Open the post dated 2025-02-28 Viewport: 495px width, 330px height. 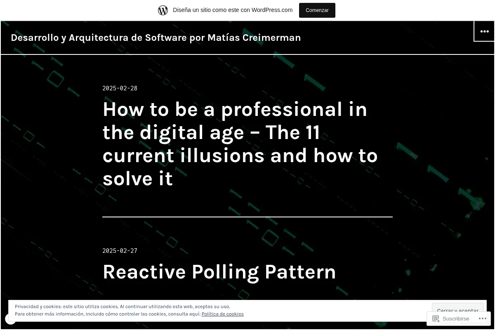(120, 88)
